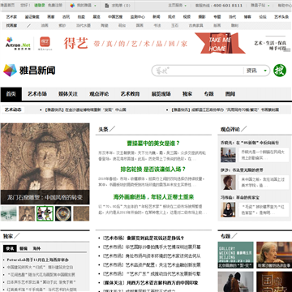Screen dimensions: 292x292
Task: Select the first landscape painting slideshow thumbnail
Action: (9, 213)
